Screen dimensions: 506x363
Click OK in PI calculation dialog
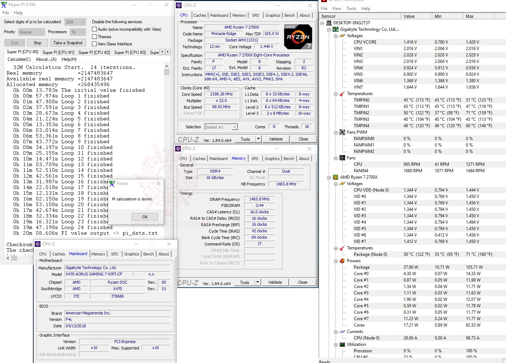tap(145, 217)
